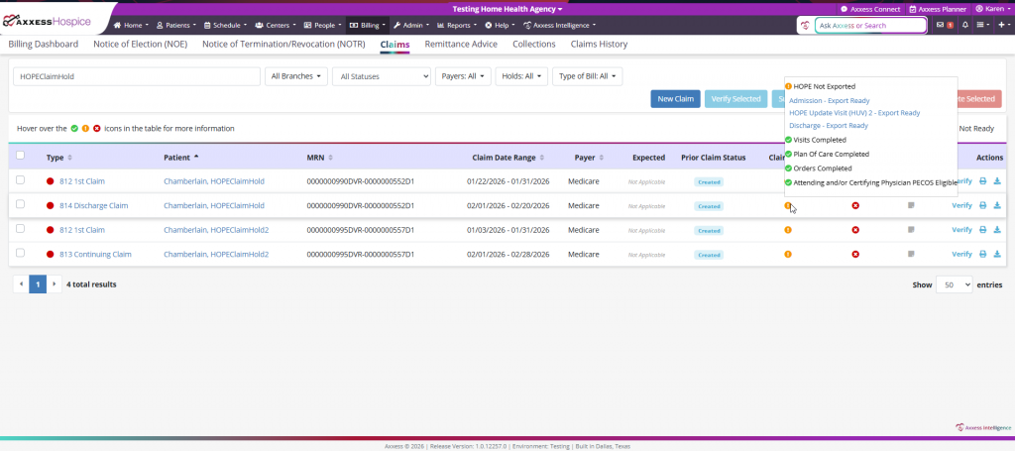Click the New Claim button

pyautogui.click(x=675, y=99)
